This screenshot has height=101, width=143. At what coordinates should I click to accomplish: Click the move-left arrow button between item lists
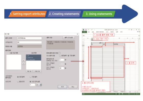23,64
